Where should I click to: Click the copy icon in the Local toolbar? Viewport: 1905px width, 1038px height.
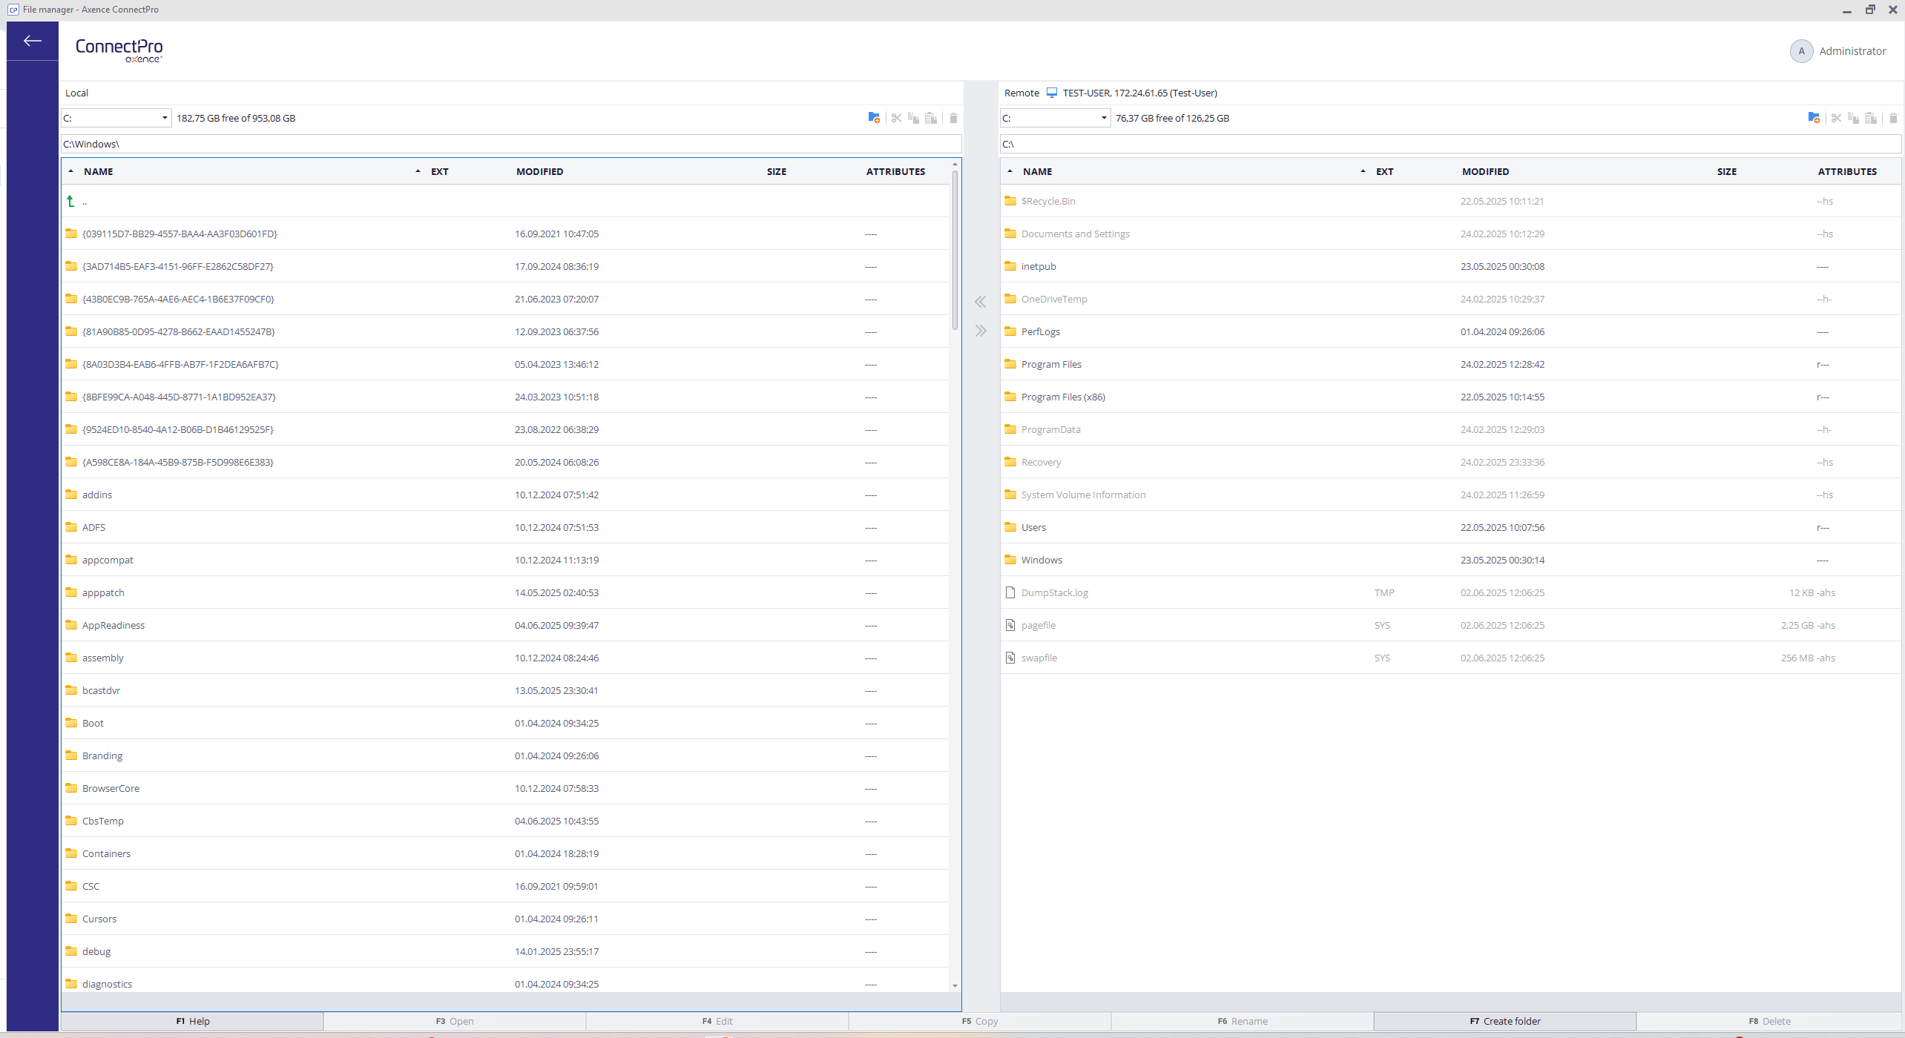913,118
